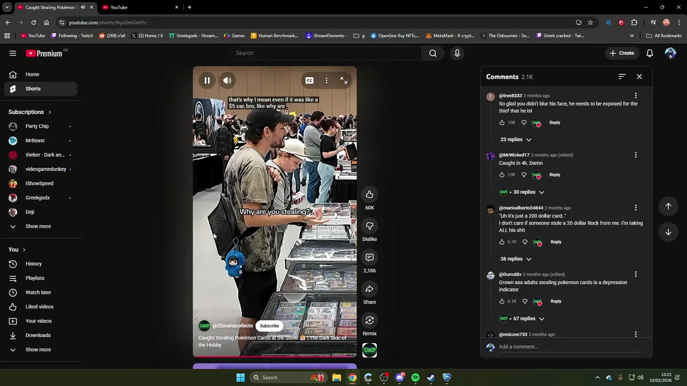Click the Add a comment field
Screen dimensions: 687x386
tap(569, 347)
